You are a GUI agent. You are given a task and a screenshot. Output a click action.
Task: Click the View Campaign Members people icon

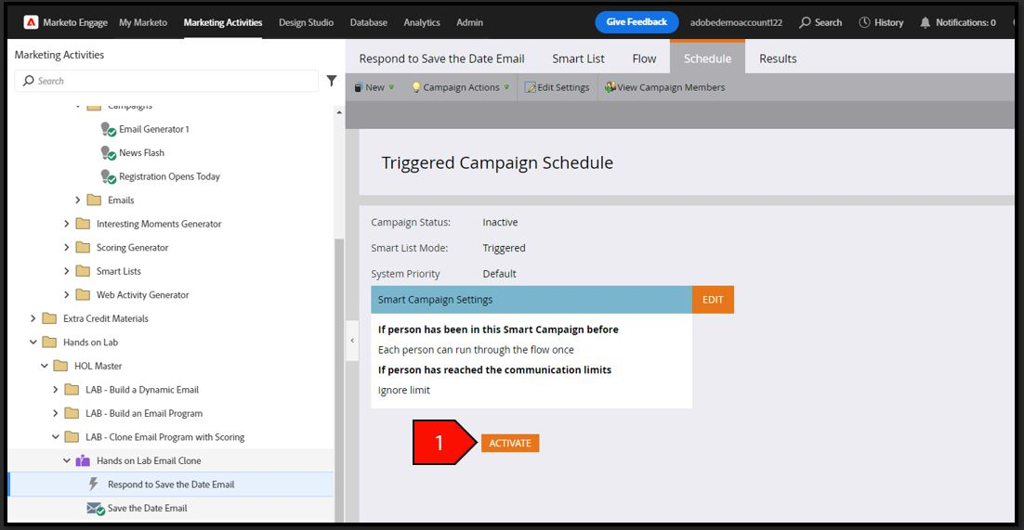pyautogui.click(x=610, y=87)
